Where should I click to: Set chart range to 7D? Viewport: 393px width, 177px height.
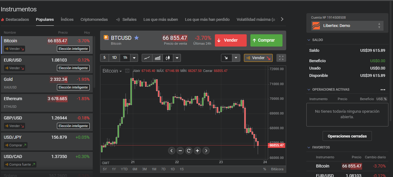[x=163, y=169]
